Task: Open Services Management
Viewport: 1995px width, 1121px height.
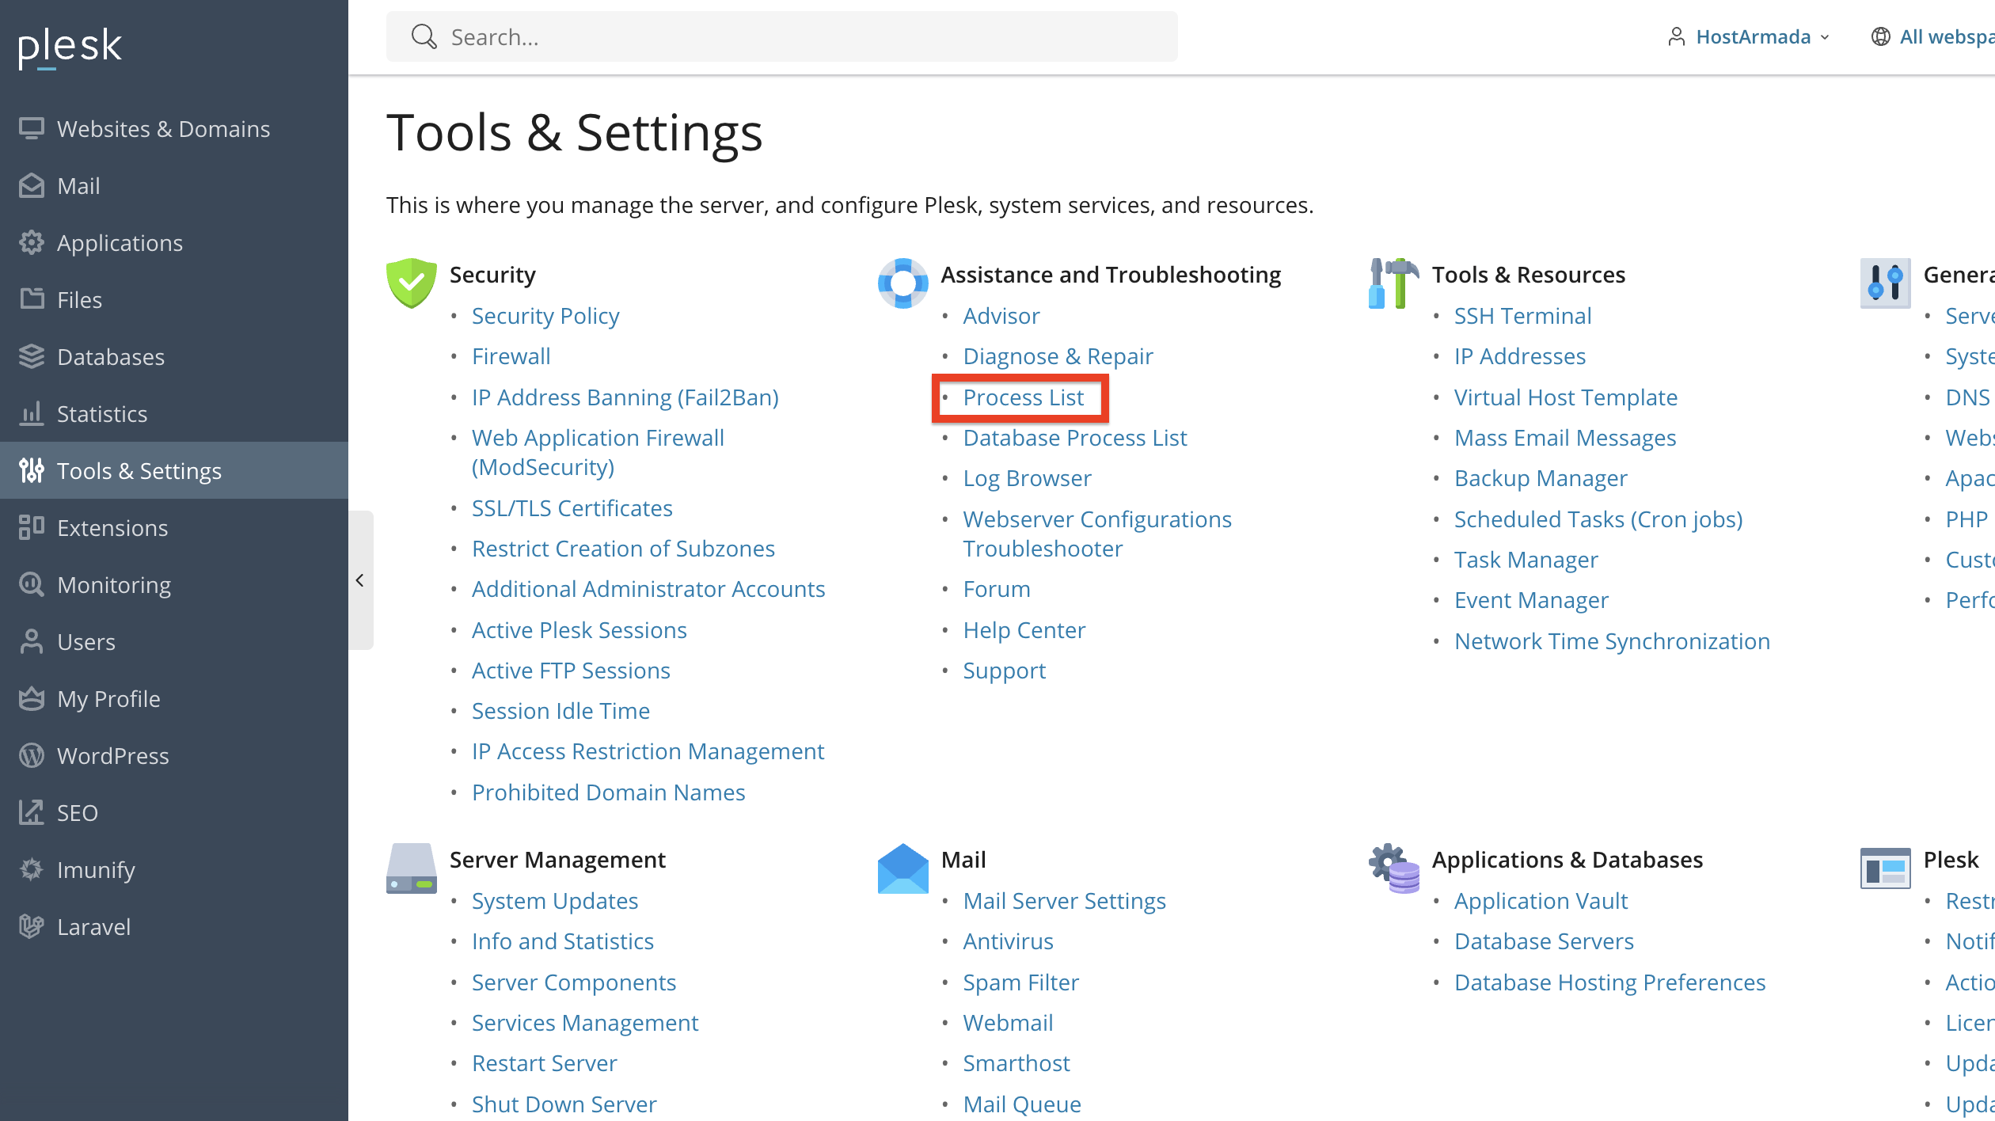Action: 585,1023
